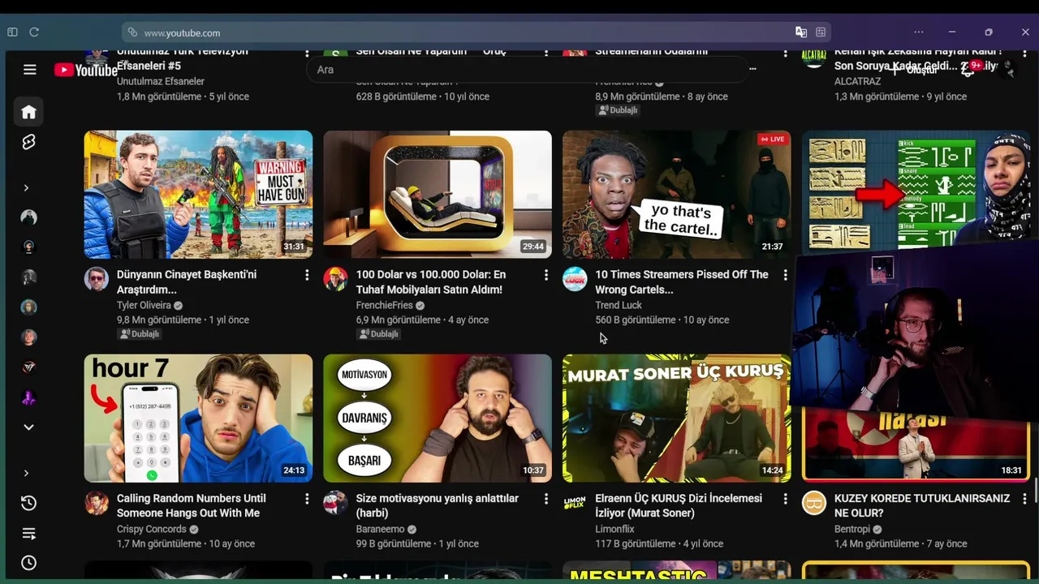Screen dimensions: 1039x584
Task: Go to YouTube Home in sidebar
Action: point(28,112)
